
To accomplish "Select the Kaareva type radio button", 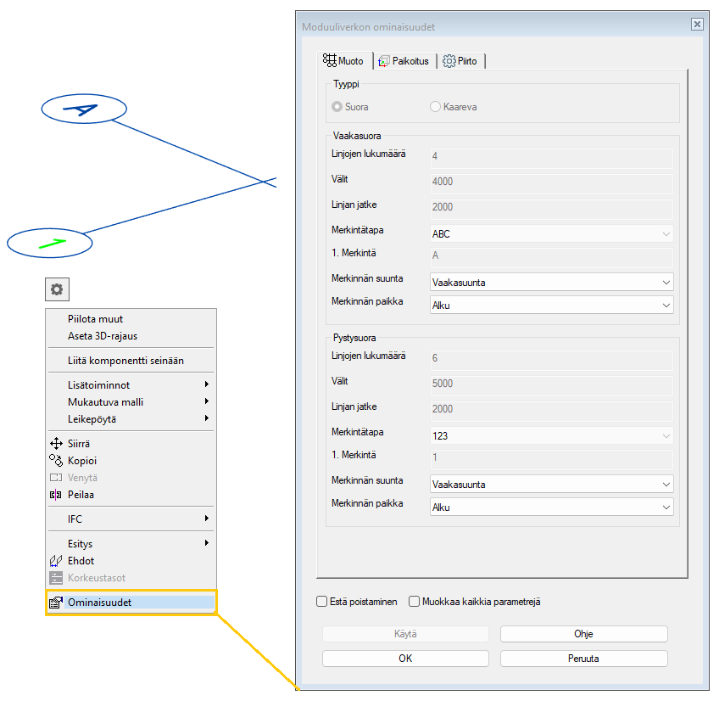I will click(x=435, y=106).
